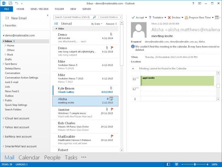Click the New Email button
Viewport: 222px width, 167px height.
[16, 18]
